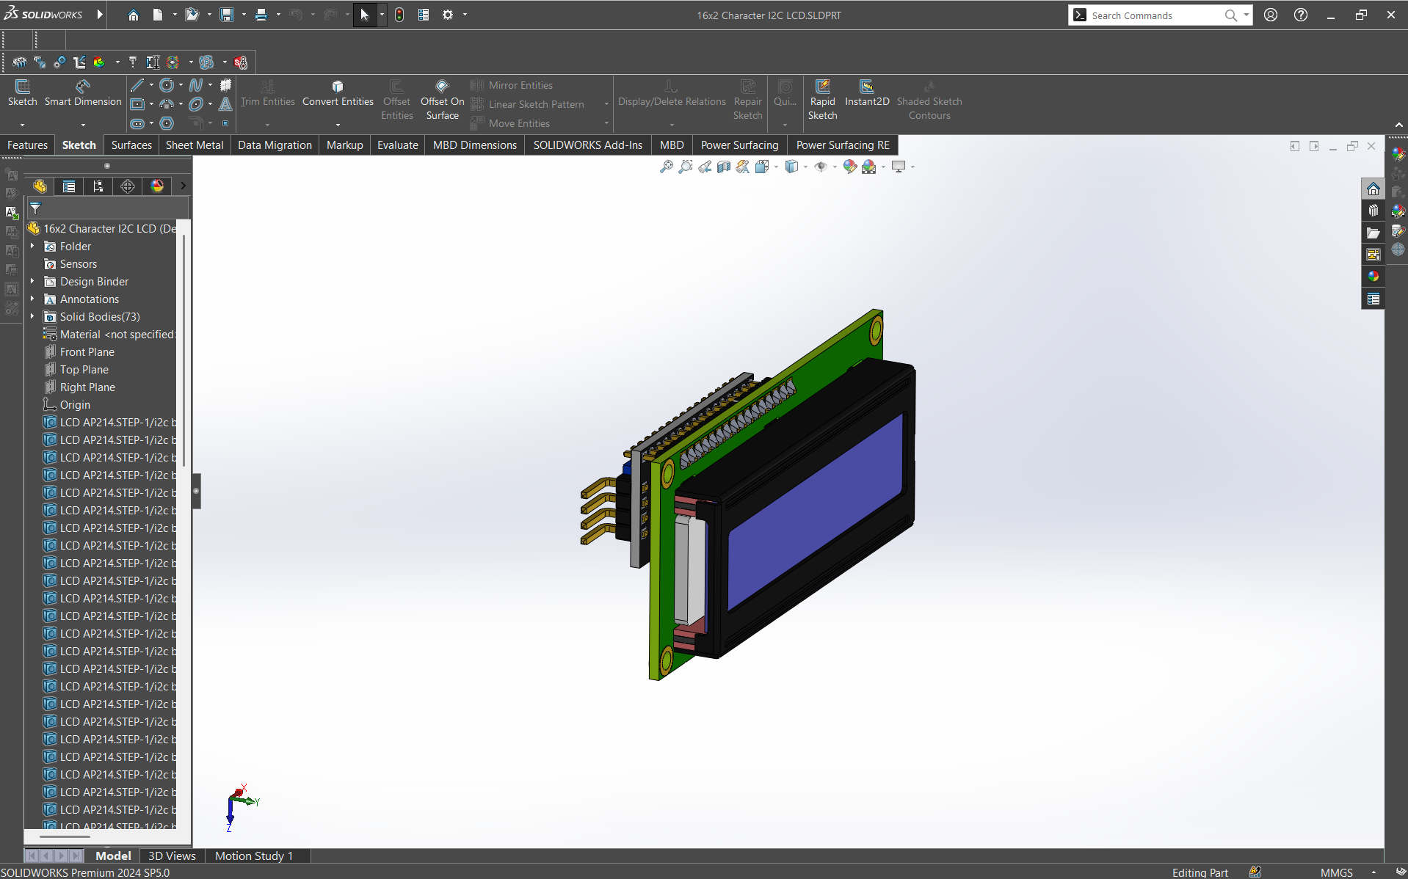Click the MMGS unit system button
Screen dimensions: 1408x879
point(1336,872)
